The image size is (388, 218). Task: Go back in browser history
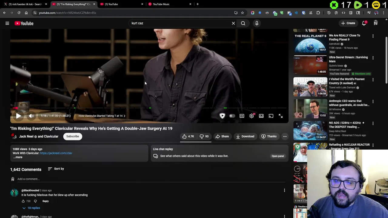click(x=4, y=13)
